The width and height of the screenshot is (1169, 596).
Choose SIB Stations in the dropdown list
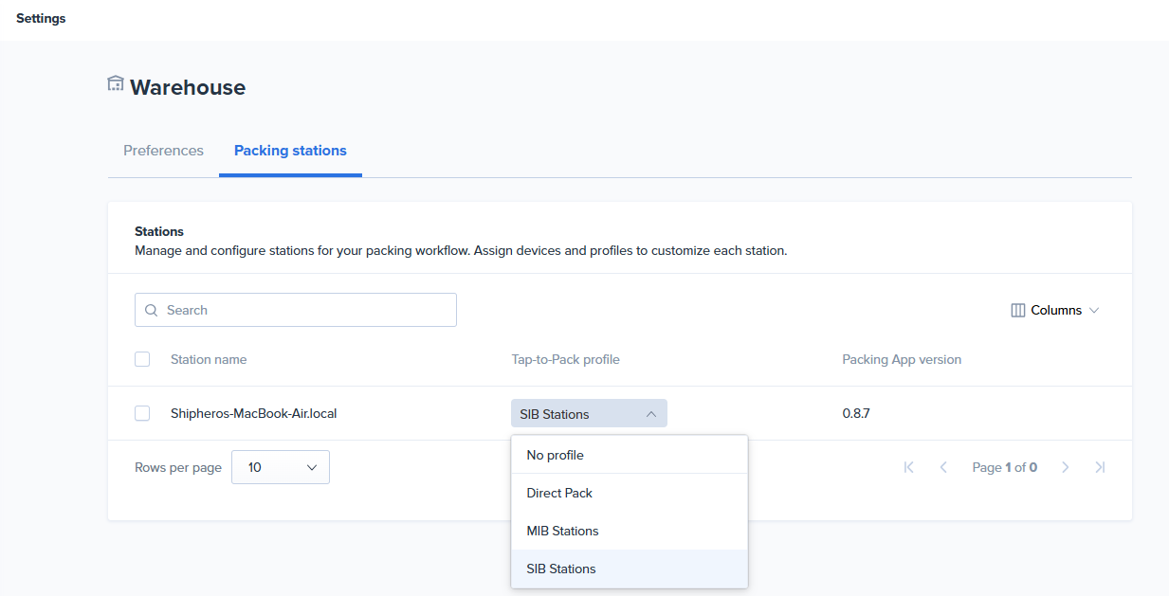point(561,569)
